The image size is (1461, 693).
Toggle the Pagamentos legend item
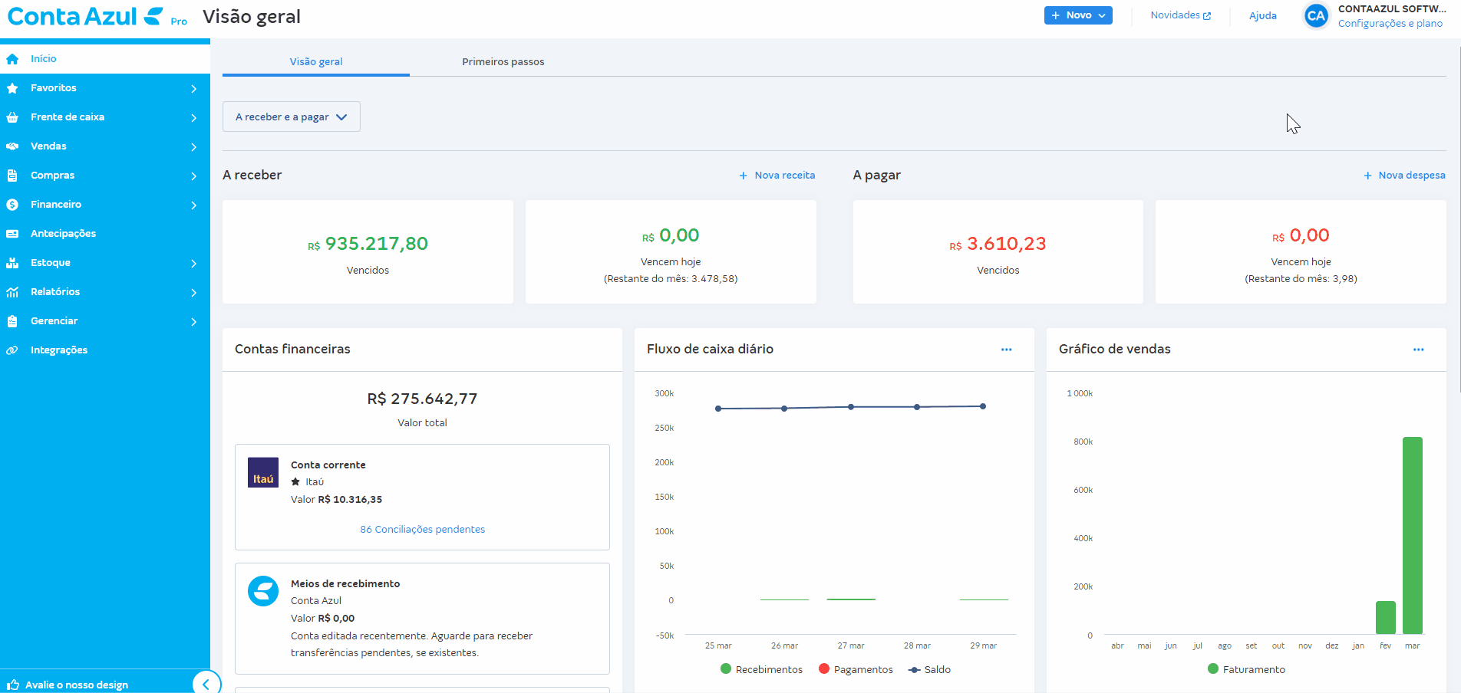pyautogui.click(x=856, y=668)
